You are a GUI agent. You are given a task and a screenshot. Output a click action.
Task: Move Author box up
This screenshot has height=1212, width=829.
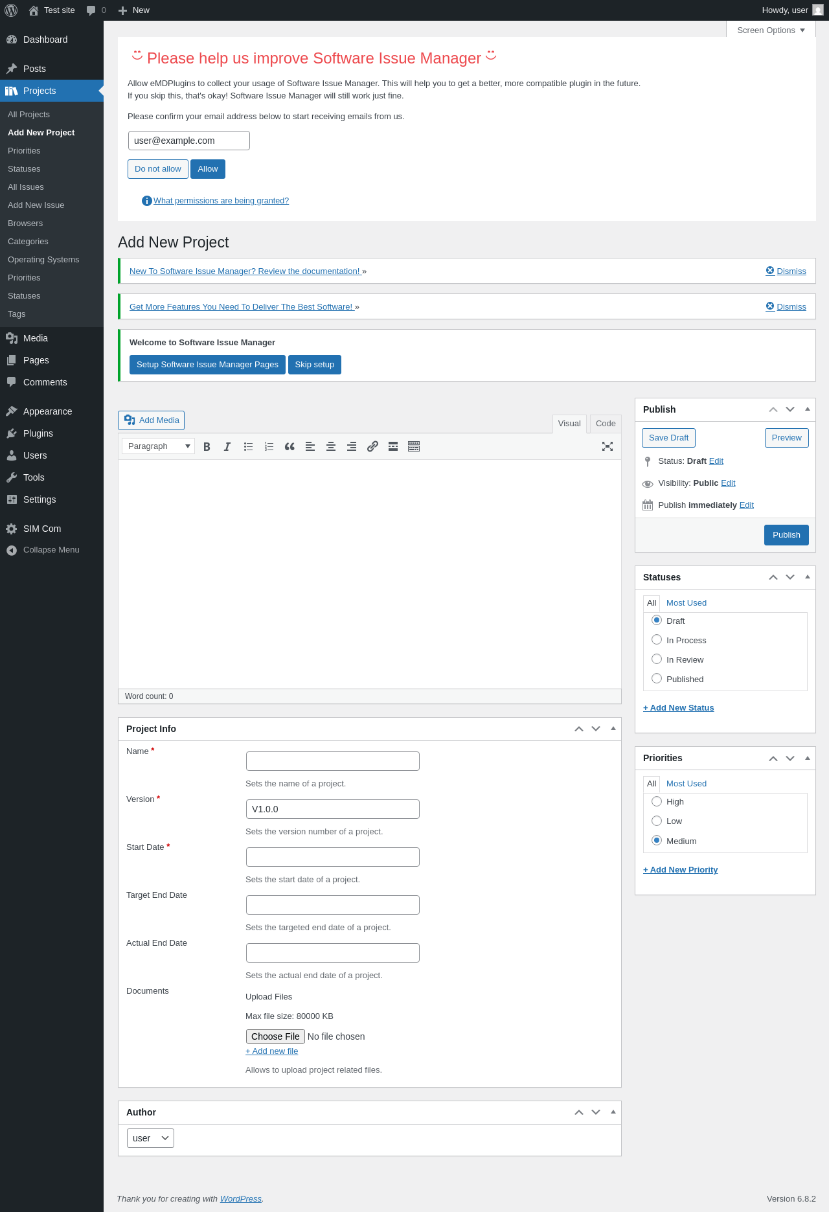pos(579,1112)
